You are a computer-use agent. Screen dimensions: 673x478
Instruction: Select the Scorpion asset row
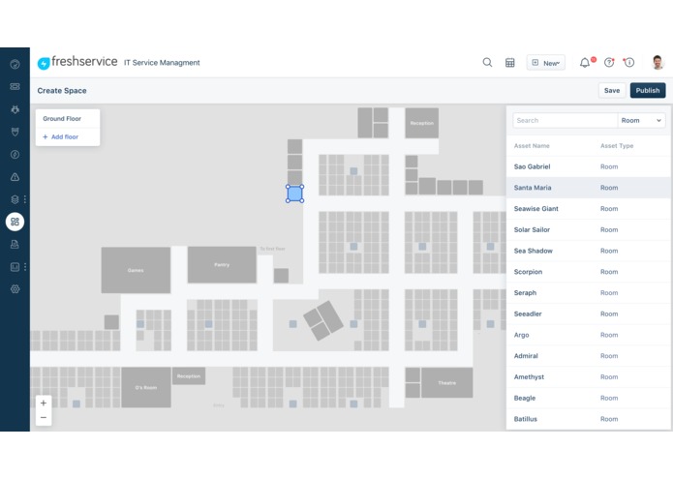588,272
